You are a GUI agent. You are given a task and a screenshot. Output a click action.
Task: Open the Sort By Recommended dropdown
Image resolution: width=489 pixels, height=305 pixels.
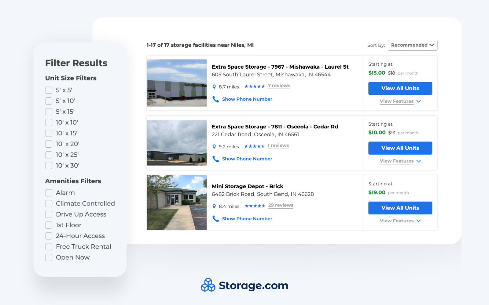(412, 45)
